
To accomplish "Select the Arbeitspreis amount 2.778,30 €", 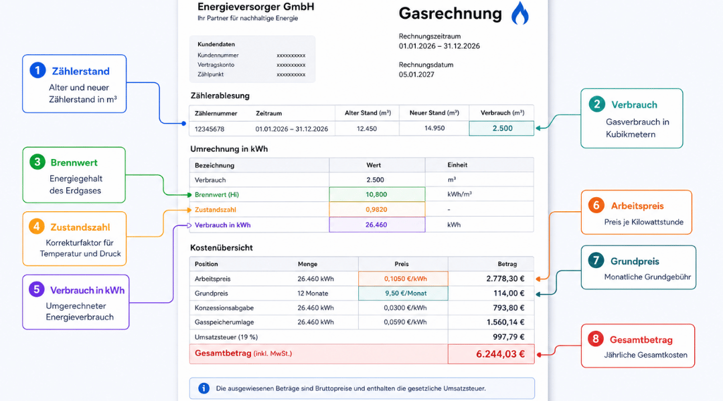I will (505, 279).
